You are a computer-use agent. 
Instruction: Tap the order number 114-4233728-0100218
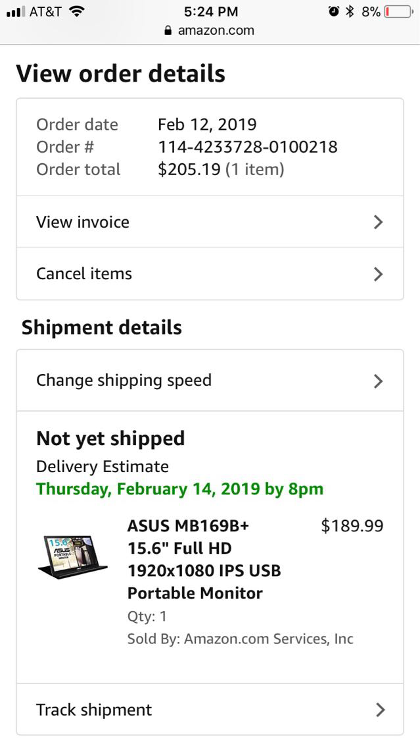pos(248,147)
